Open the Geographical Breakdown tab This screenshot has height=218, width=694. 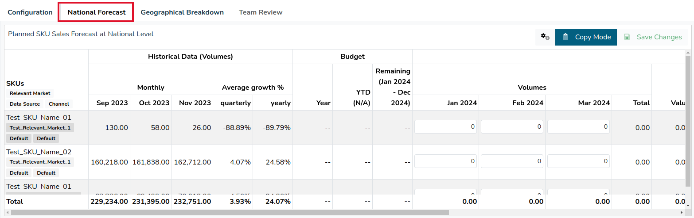[x=182, y=12]
